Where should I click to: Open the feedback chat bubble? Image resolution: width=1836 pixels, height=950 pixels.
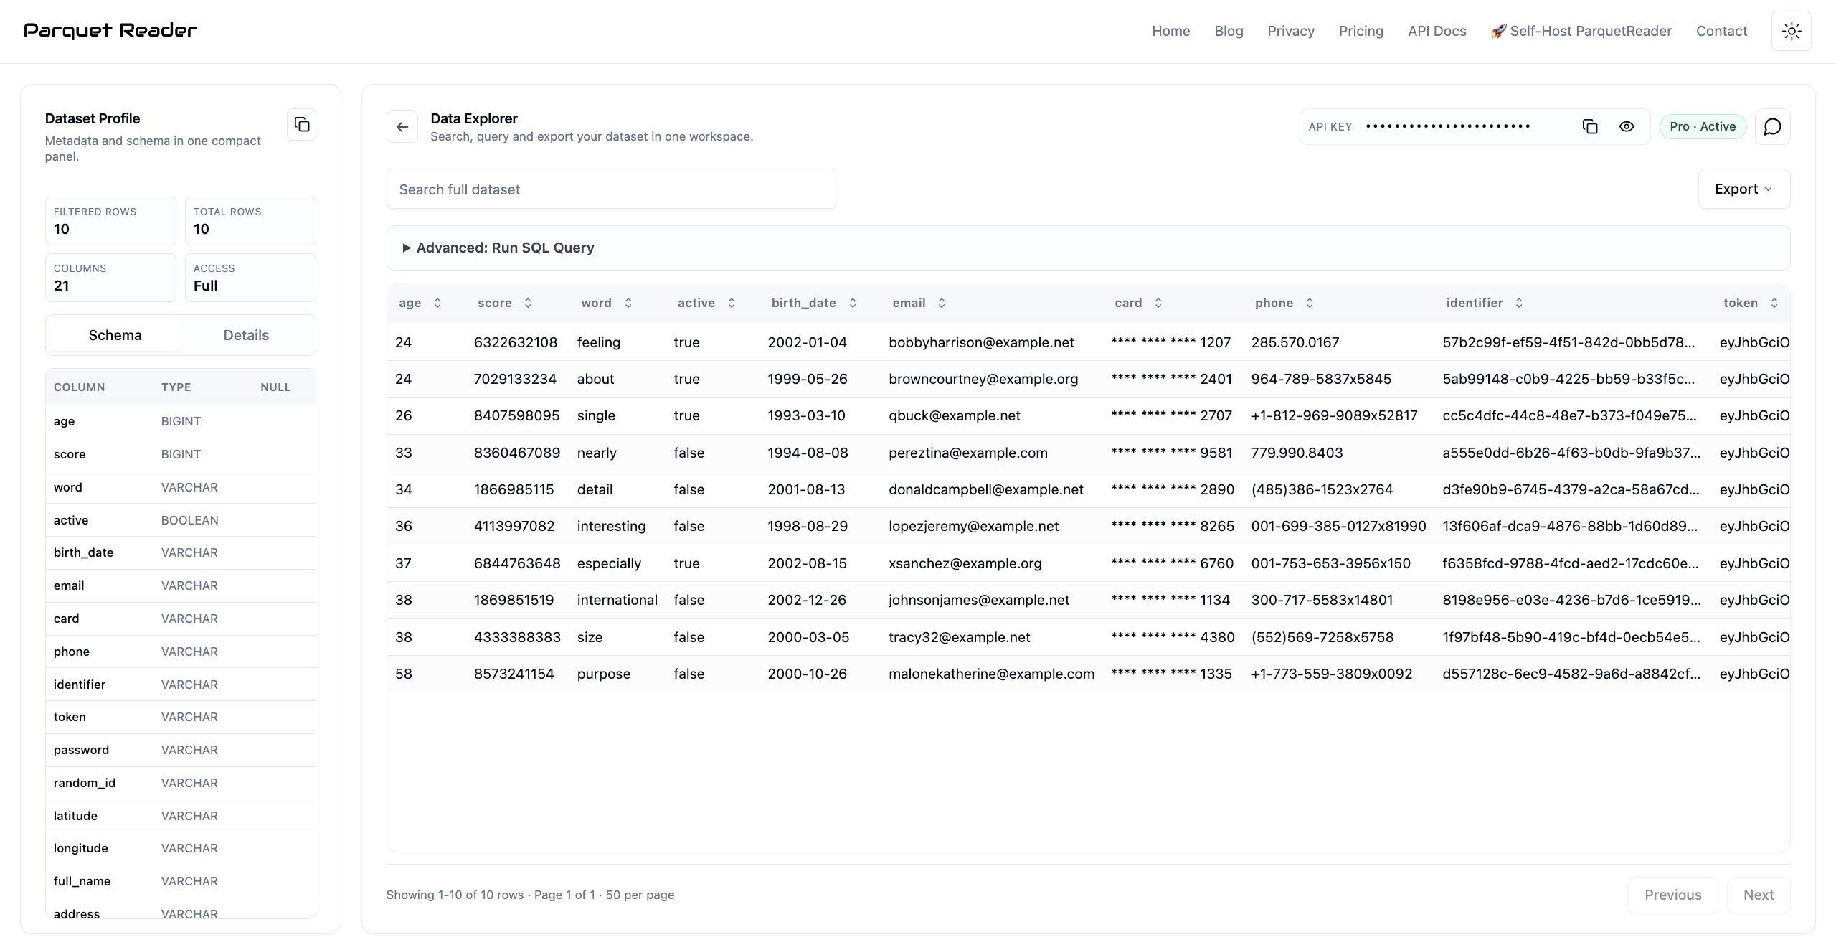pyautogui.click(x=1771, y=126)
